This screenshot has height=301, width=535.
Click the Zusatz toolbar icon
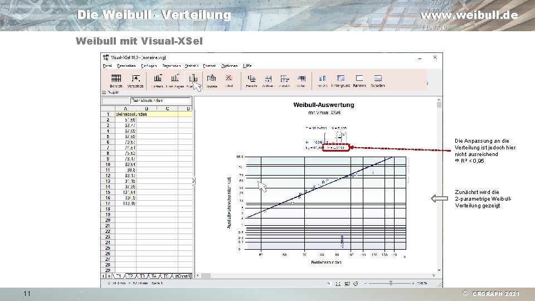[284, 79]
